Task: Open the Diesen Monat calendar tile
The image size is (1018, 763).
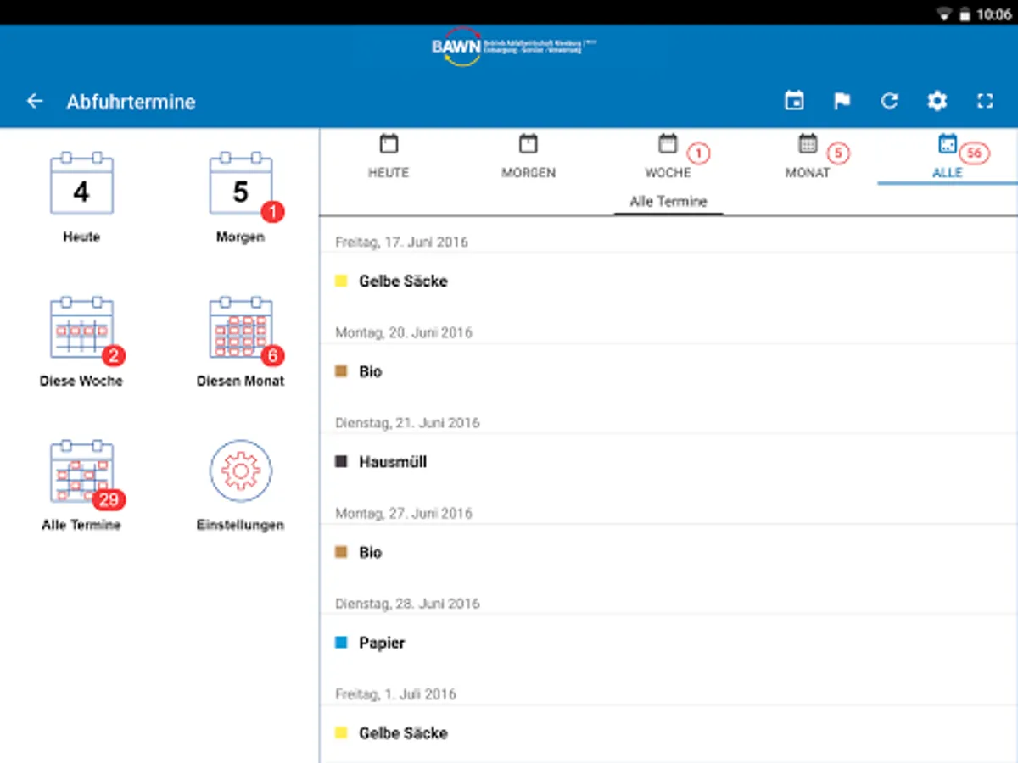Action: pyautogui.click(x=241, y=342)
